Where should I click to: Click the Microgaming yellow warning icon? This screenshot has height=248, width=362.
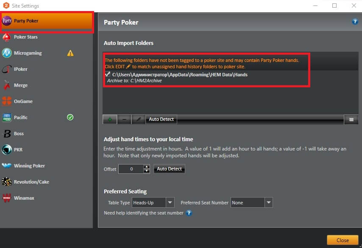[70, 53]
